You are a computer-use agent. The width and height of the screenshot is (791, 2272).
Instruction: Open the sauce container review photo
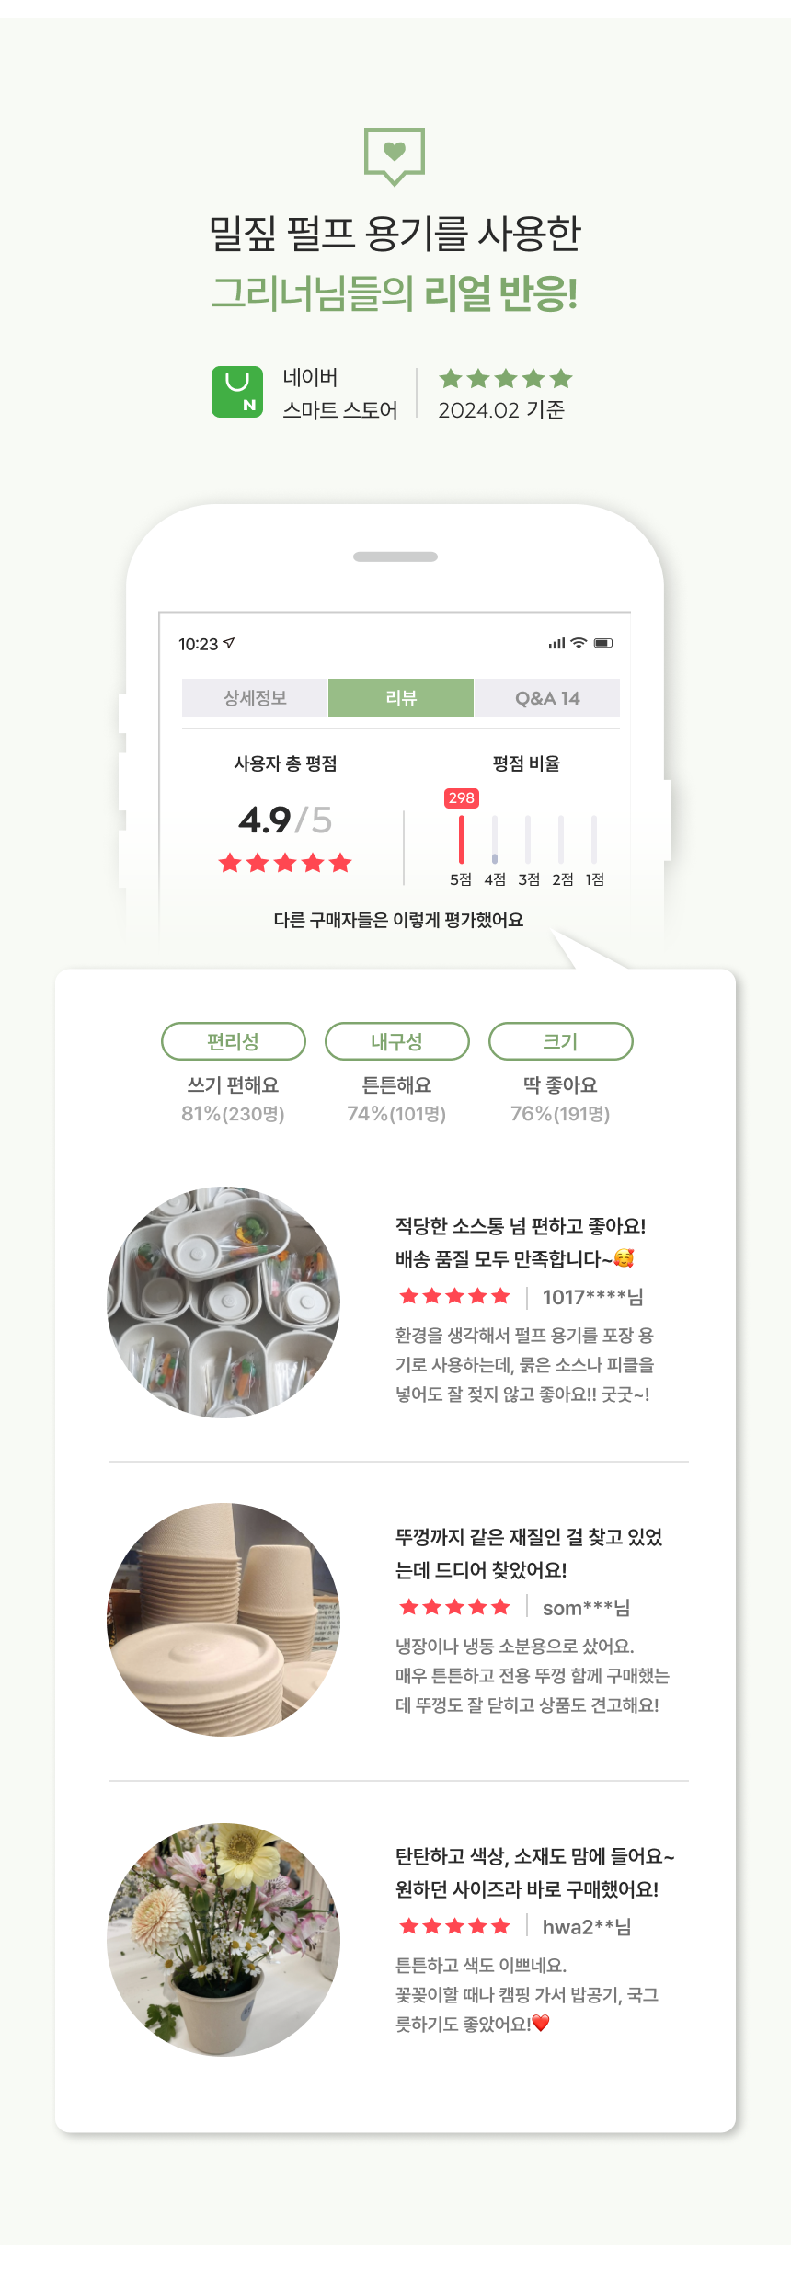point(224,1302)
